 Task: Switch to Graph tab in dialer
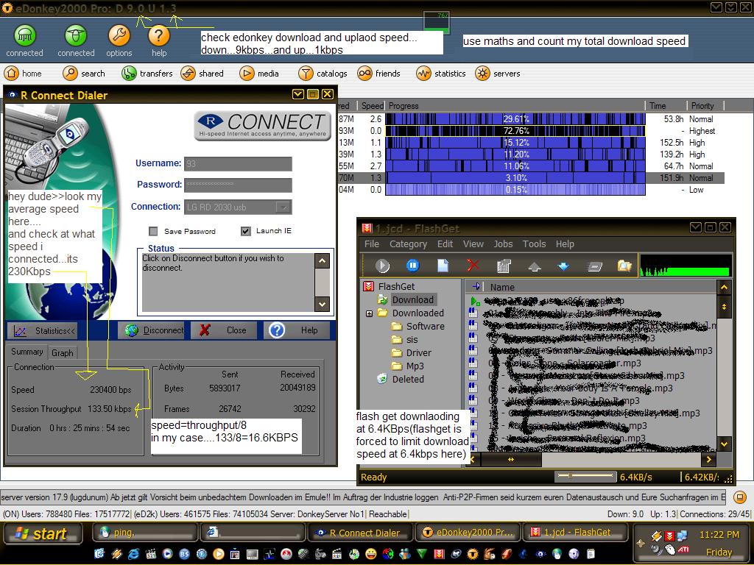coord(63,352)
